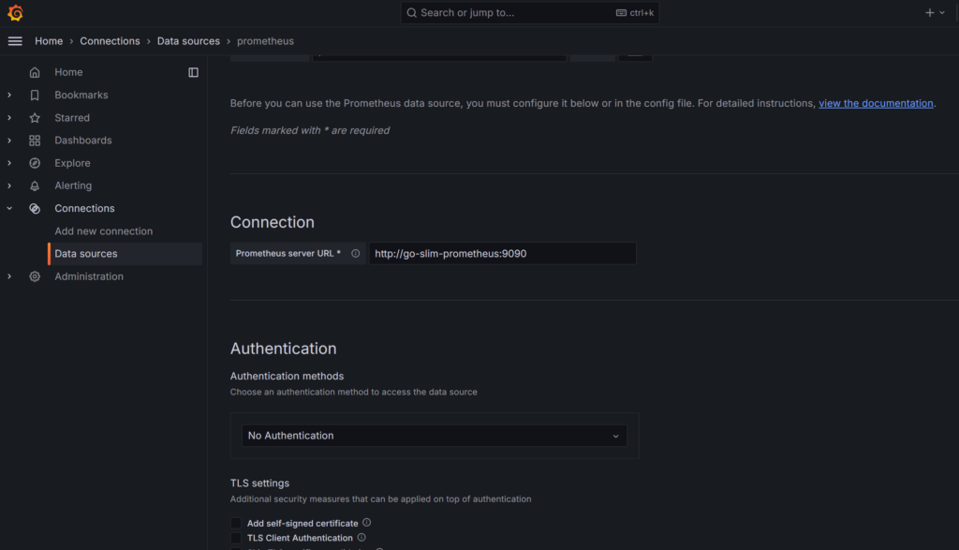Screen dimensions: 959x550
Task: Click the plus add-new icon in top bar
Action: pyautogui.click(x=930, y=12)
